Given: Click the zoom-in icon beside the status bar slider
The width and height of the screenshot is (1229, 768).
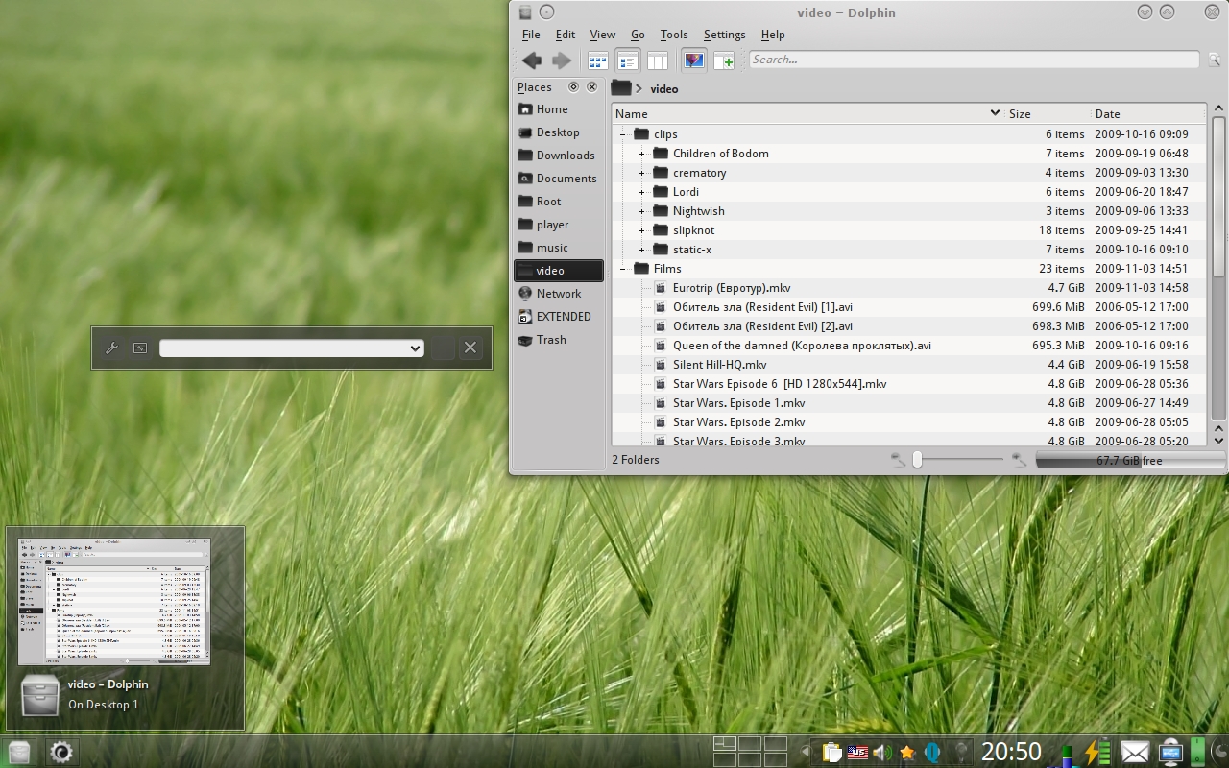Looking at the screenshot, I should click(x=1020, y=460).
